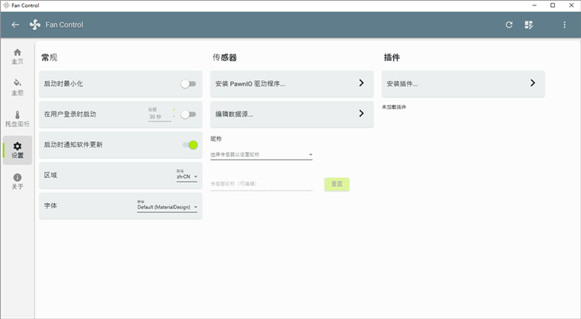
Task: Click the Fan Control fan logo
Action: pos(35,24)
